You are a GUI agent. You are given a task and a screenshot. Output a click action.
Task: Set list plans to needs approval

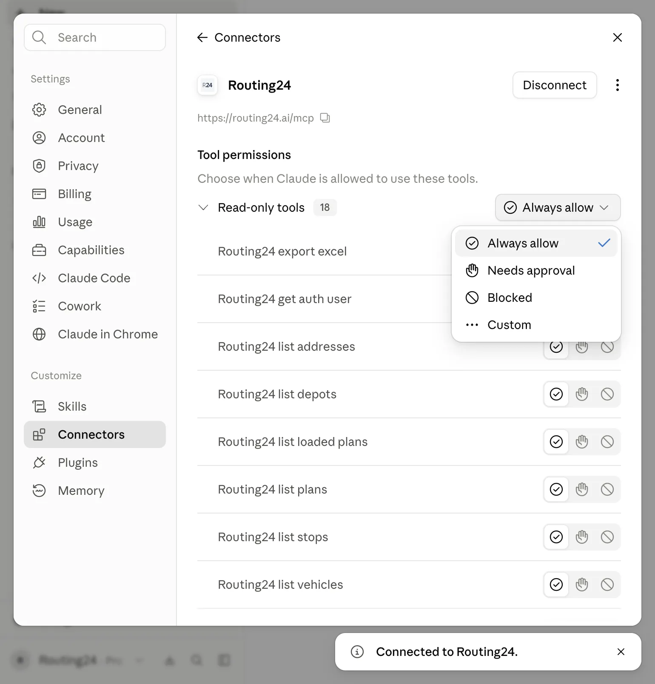pyautogui.click(x=582, y=489)
